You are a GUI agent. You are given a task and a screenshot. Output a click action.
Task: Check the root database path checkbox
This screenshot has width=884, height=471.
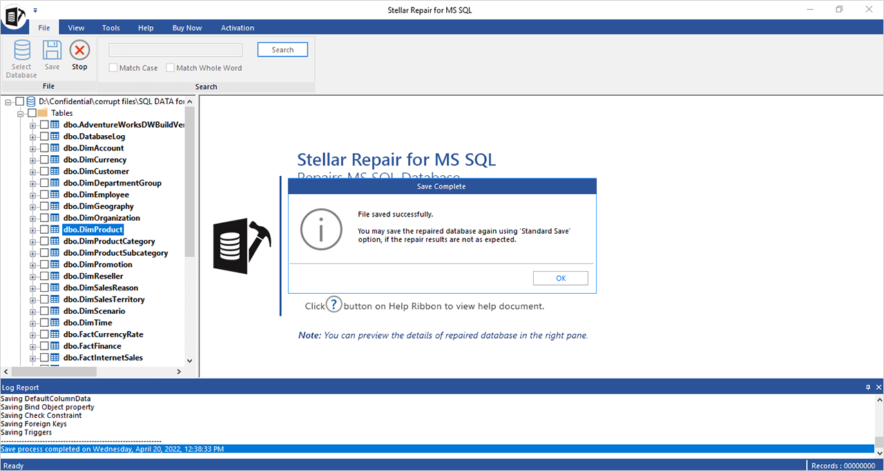[19, 101]
